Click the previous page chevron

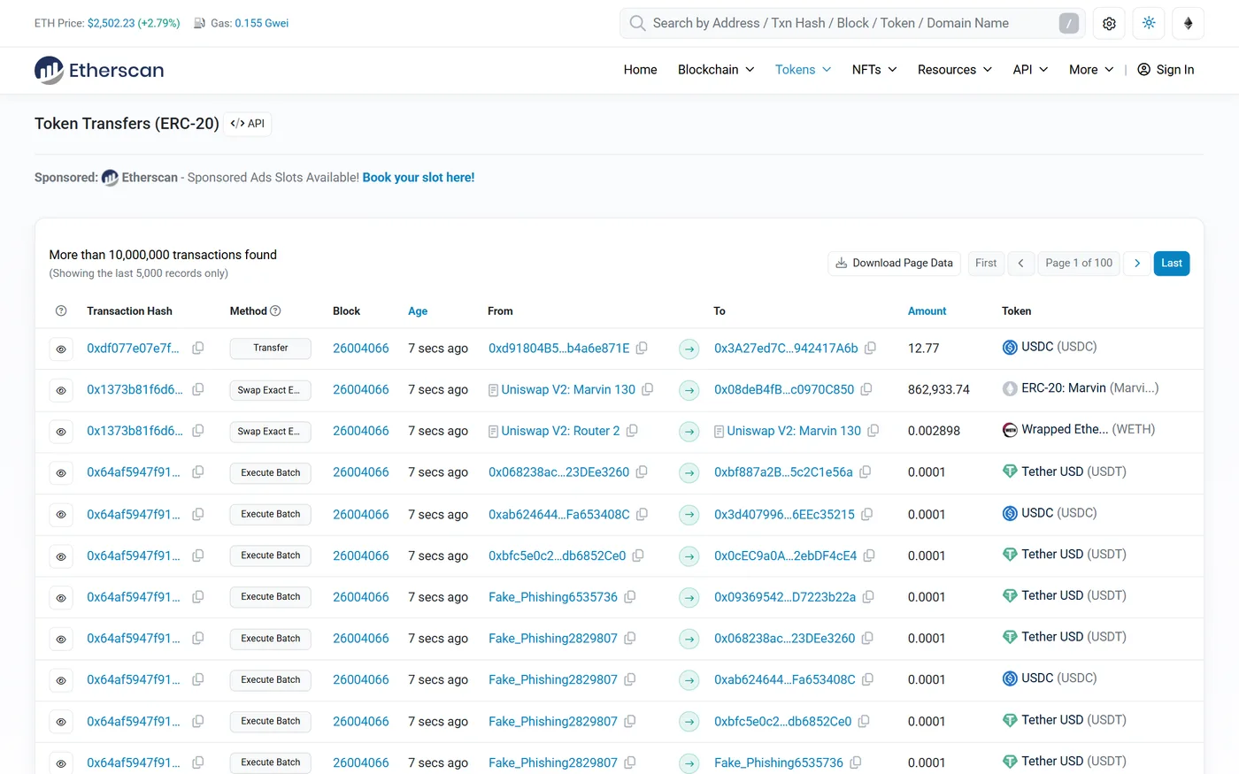(x=1021, y=264)
